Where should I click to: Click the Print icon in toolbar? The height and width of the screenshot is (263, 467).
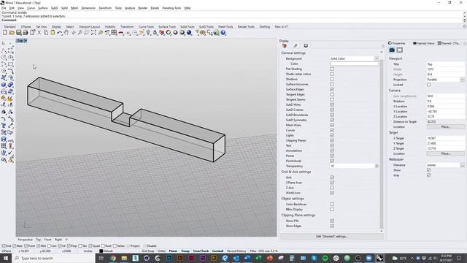[x=26, y=33]
